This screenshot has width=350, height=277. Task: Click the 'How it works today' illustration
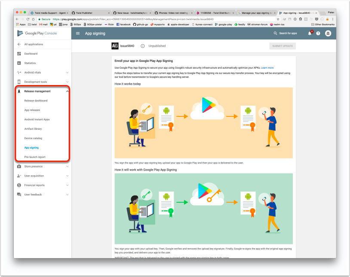pyautogui.click(x=203, y=123)
